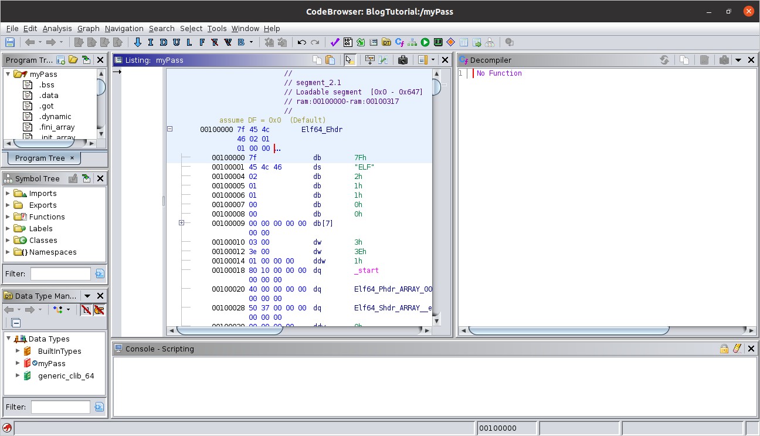Screen dimensions: 760x436
Task: Click Symbol Tree filter options icon
Action: pos(100,273)
